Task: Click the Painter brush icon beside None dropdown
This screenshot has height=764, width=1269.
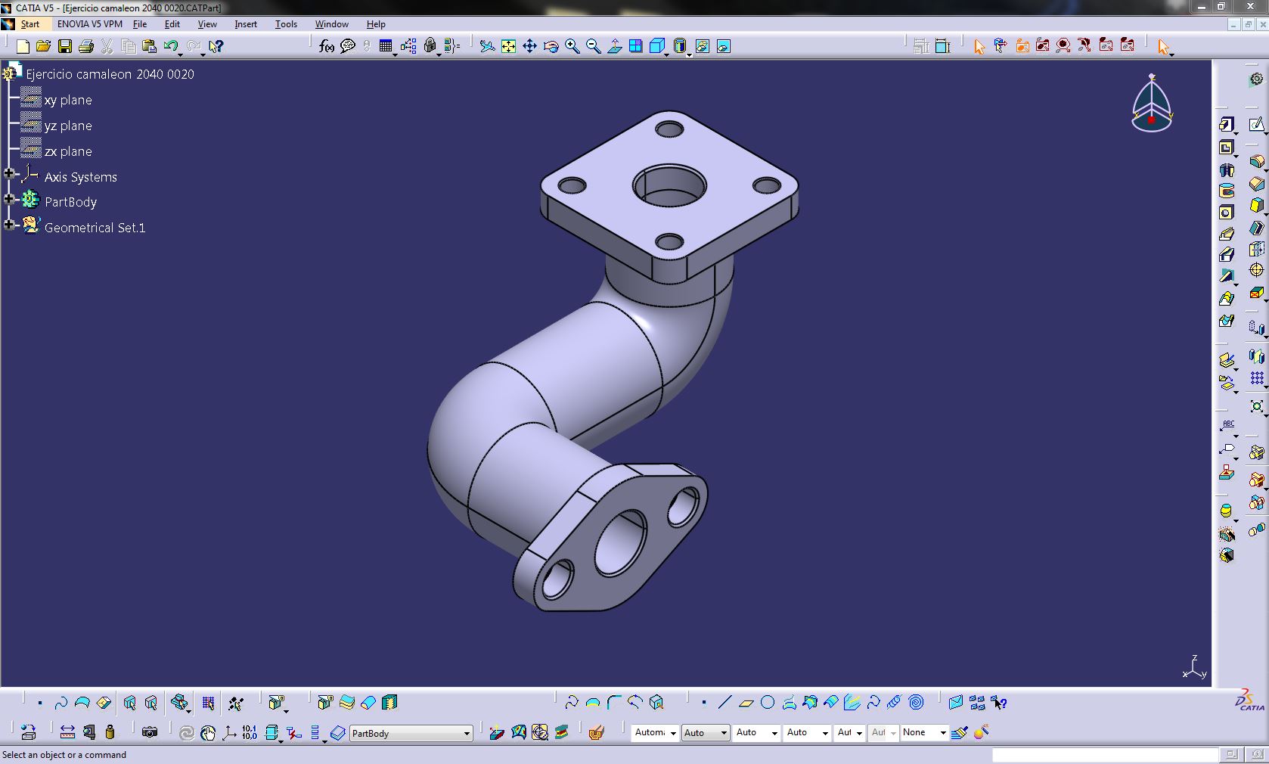Action: click(960, 732)
